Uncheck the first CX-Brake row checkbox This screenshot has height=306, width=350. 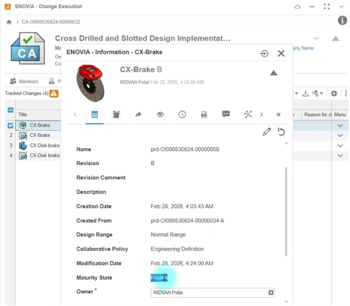(10, 125)
